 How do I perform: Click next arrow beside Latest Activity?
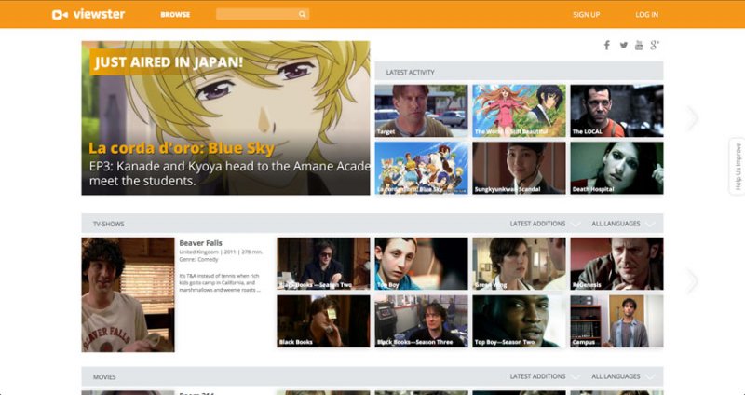[692, 118]
